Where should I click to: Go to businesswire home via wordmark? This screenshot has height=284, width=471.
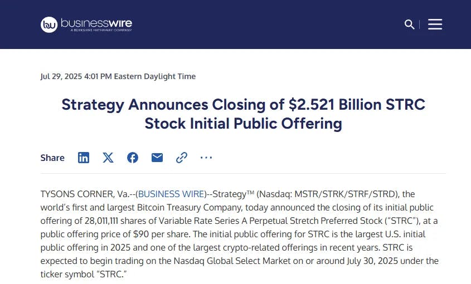96,23
